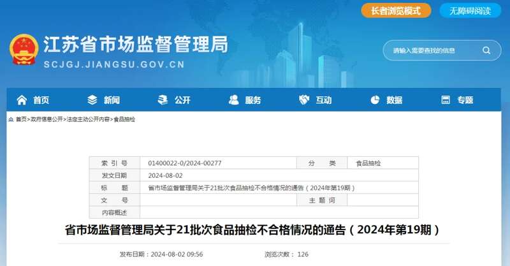This screenshot has width=510, height=266.
Task: Click the people icon beside 服务
Action: pos(233,100)
